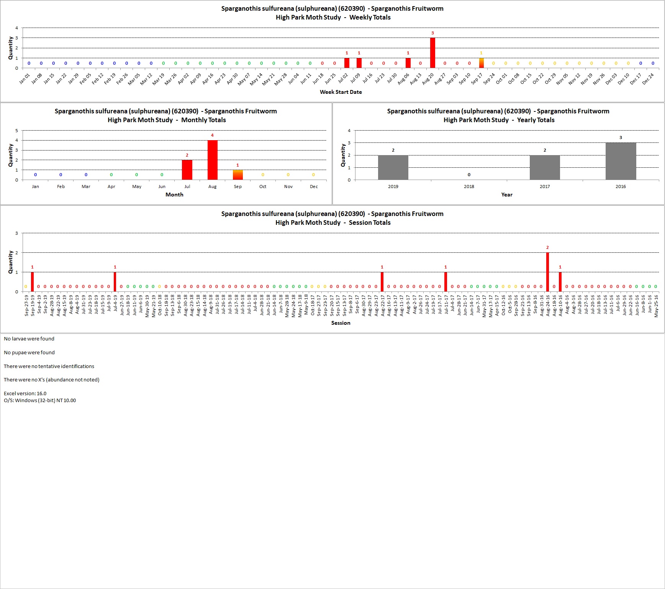Select the Aug bar in Monthly Totals
The width and height of the screenshot is (665, 589).
pyautogui.click(x=213, y=160)
